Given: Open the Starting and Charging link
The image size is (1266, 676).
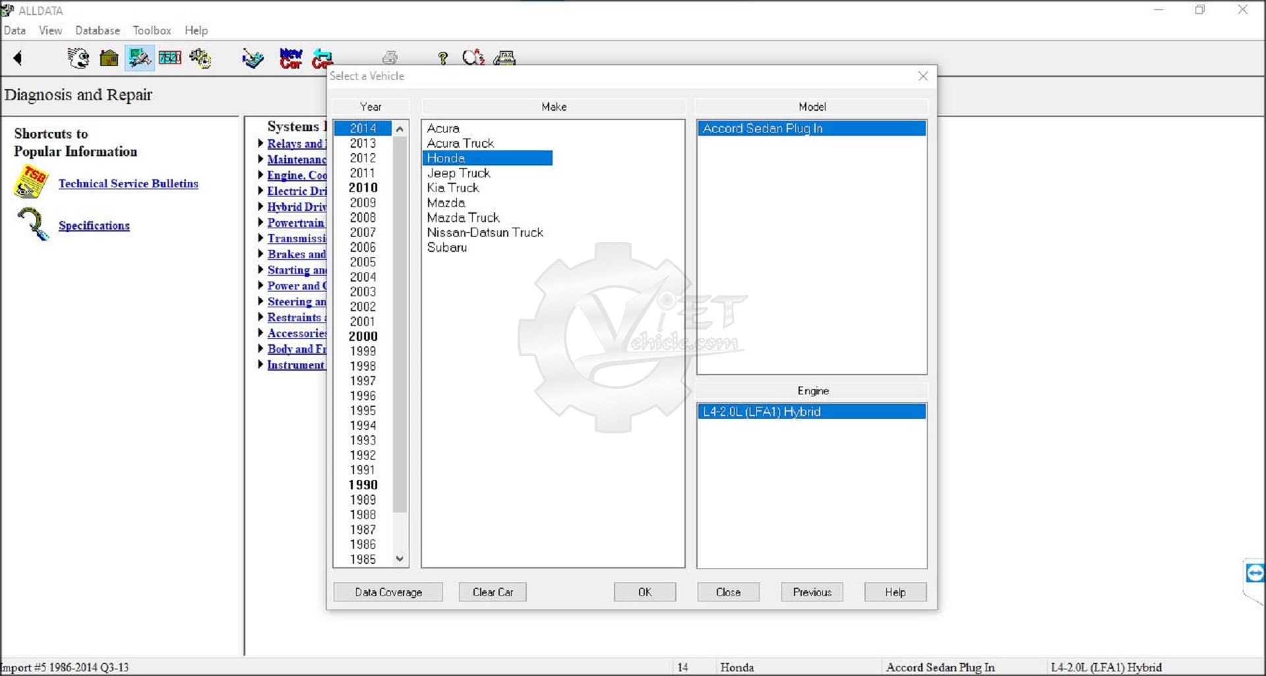Looking at the screenshot, I should [297, 270].
